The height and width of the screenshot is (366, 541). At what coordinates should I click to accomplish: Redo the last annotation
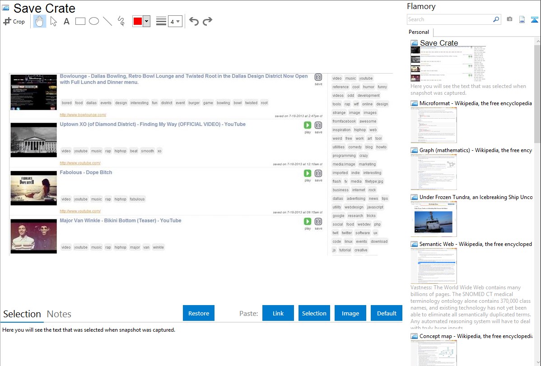[207, 21]
